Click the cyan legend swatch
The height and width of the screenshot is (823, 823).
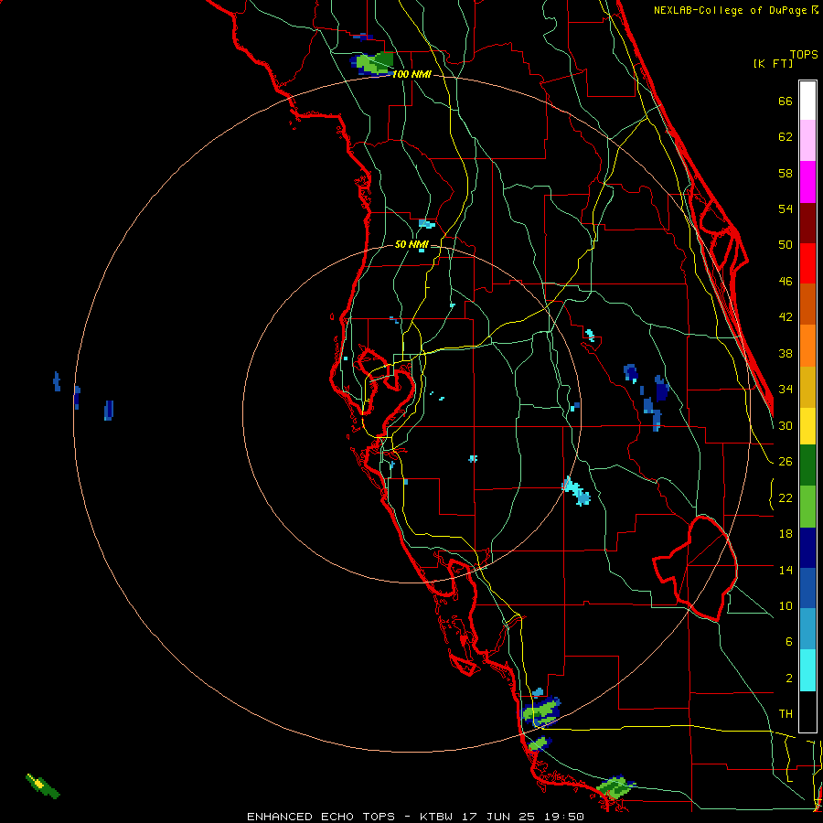coord(807,670)
